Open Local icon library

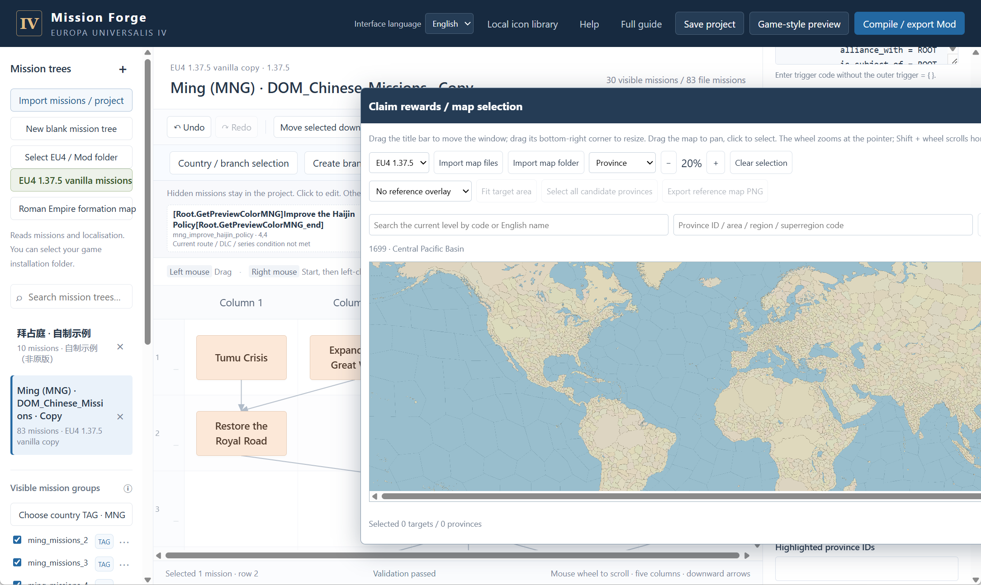522,24
